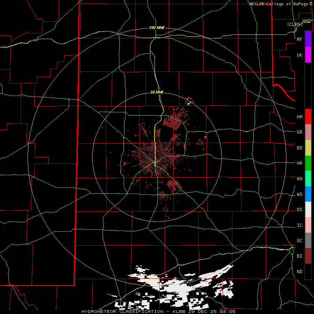Click the Hydrometeor Classification KLBB title text
The width and height of the screenshot is (314, 314).
pos(158,312)
